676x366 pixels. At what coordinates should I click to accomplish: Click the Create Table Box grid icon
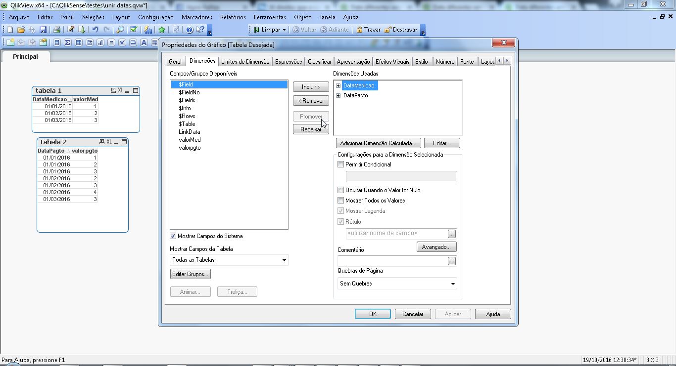[79, 42]
